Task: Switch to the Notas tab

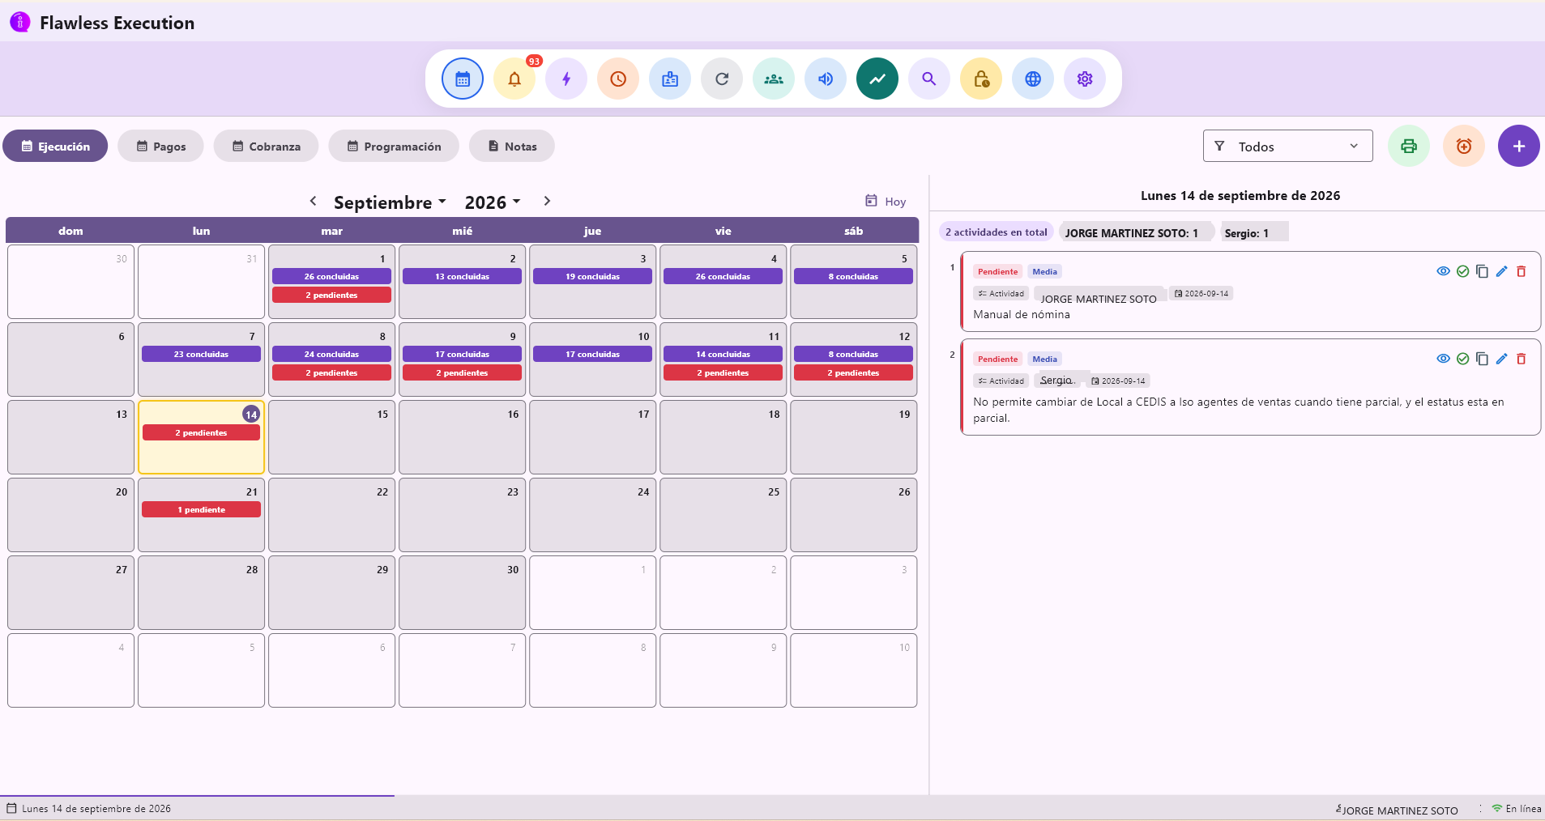Action: click(x=512, y=146)
